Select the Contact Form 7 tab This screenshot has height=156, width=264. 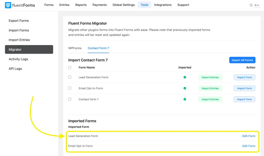[x=98, y=48]
